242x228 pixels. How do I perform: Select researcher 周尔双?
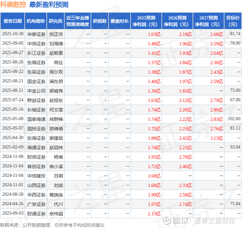pyautogui.click(x=56, y=72)
